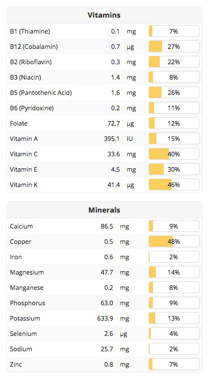The image size is (208, 378).
Task: Select the Iron 2% progress bar
Action: (x=174, y=257)
